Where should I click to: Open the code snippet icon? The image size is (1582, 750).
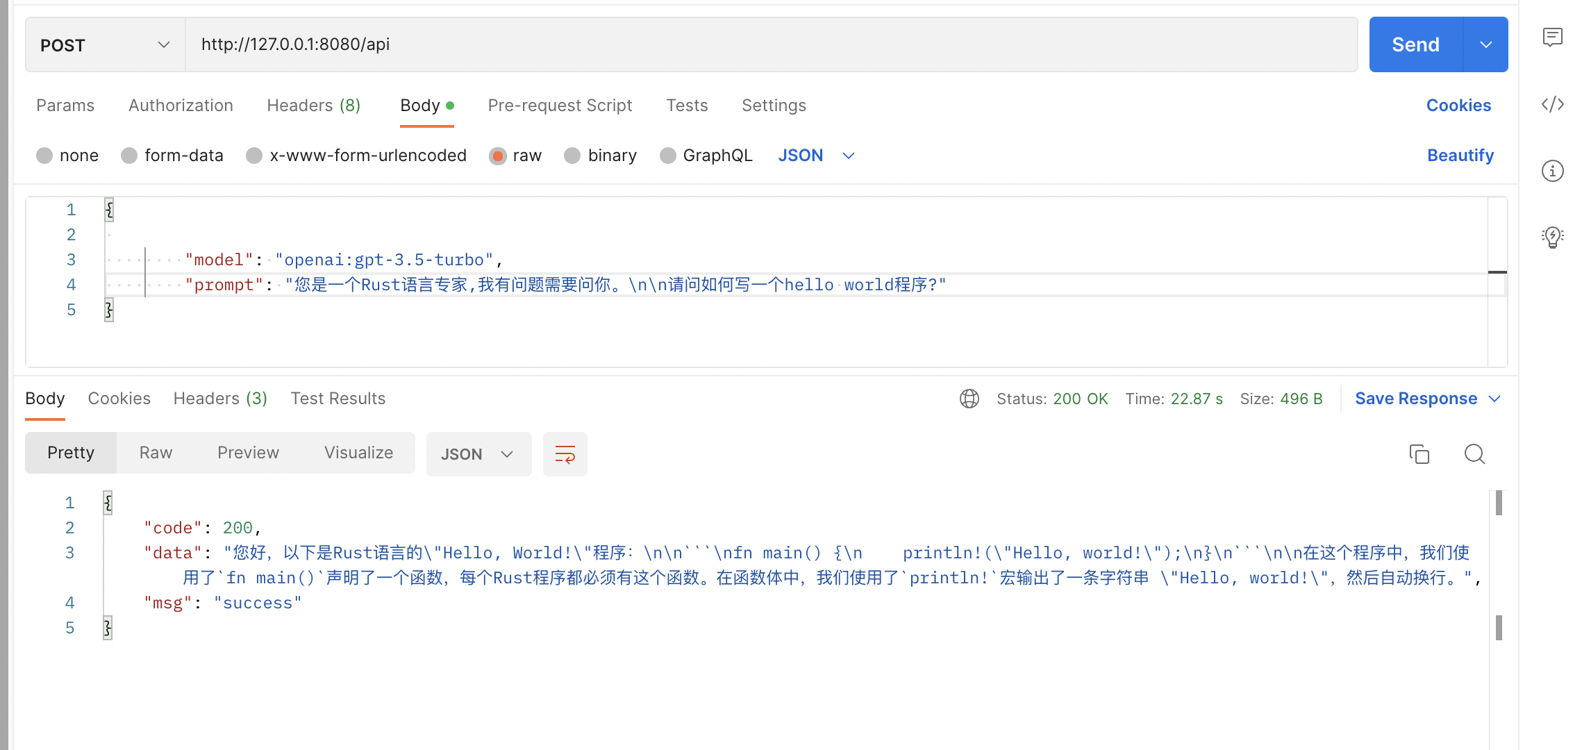pos(1553,104)
